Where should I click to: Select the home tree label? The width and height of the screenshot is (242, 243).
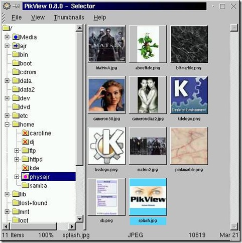pos(27,125)
